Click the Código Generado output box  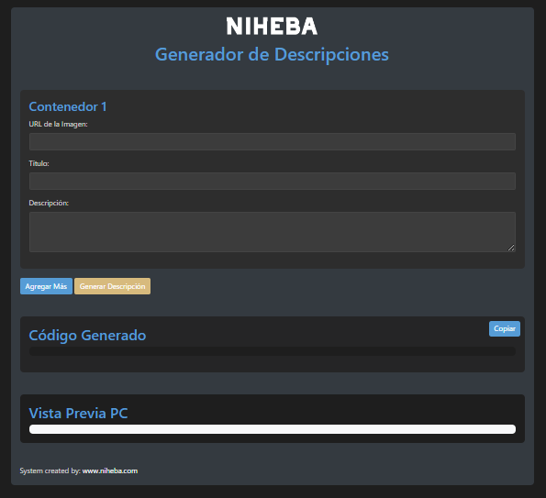pyautogui.click(x=273, y=351)
